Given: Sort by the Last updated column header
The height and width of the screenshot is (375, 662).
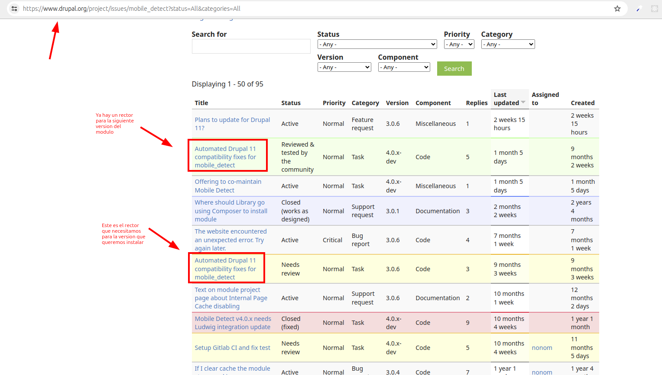Looking at the screenshot, I should [x=506, y=99].
